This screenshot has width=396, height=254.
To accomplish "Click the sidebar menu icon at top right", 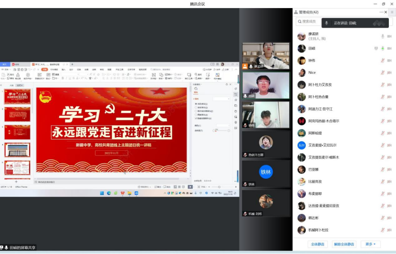I will point(392,13).
